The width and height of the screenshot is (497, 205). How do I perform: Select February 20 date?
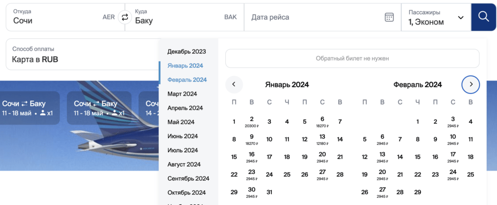[x=382, y=174]
